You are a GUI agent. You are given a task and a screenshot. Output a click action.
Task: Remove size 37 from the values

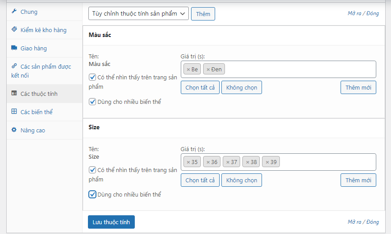(x=228, y=162)
